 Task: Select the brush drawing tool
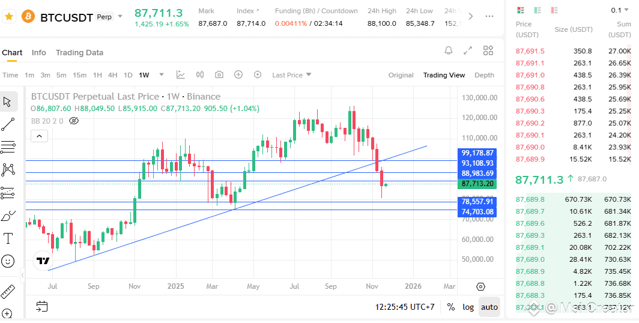8,216
